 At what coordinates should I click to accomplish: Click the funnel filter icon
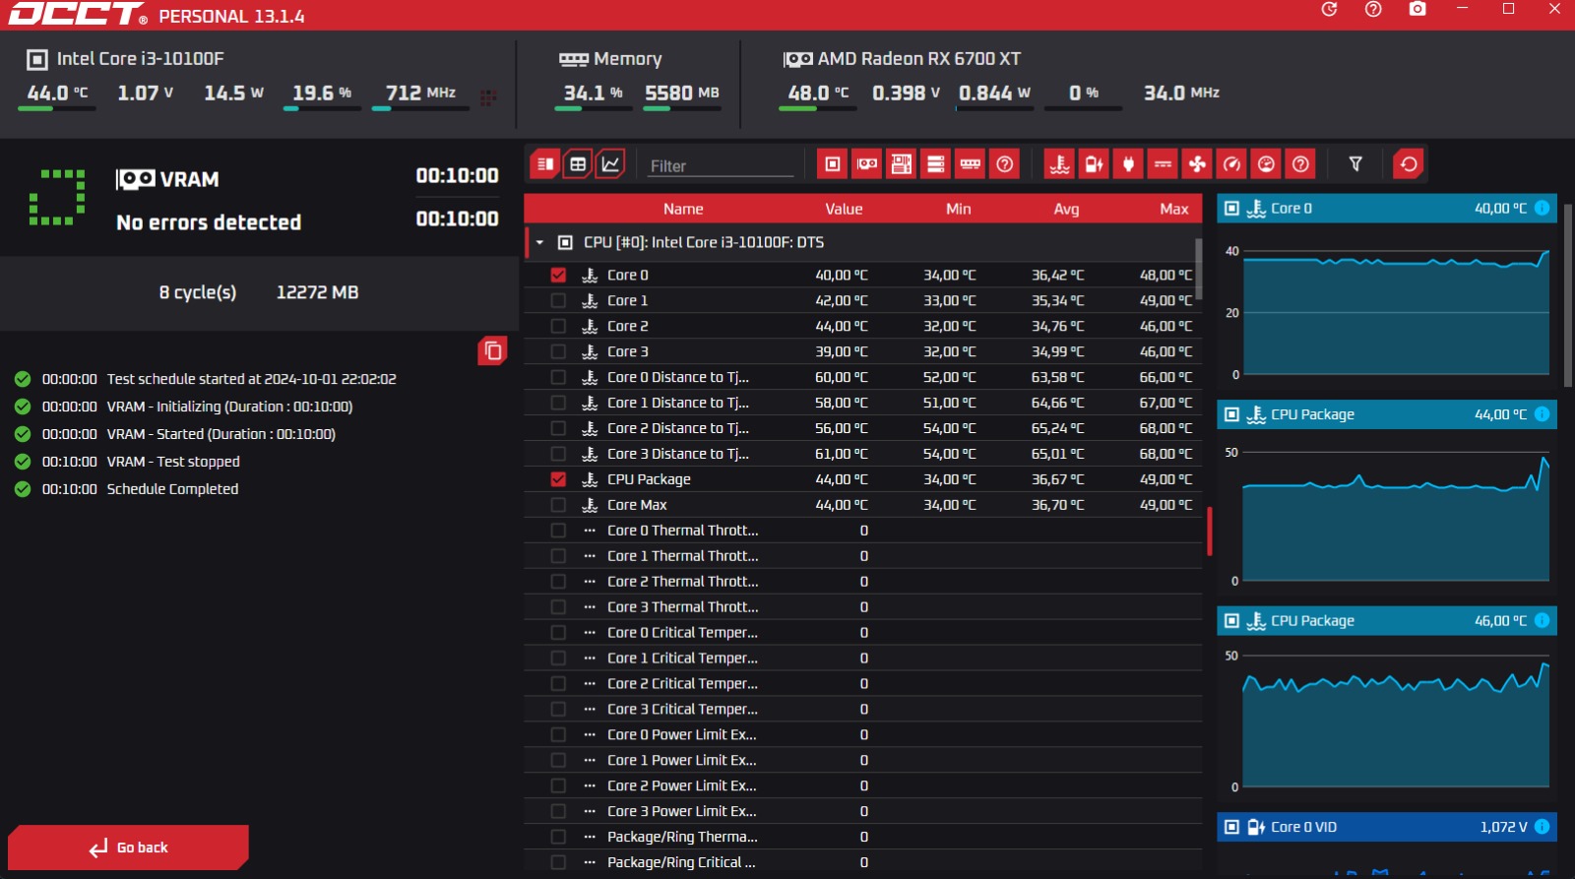click(x=1355, y=164)
